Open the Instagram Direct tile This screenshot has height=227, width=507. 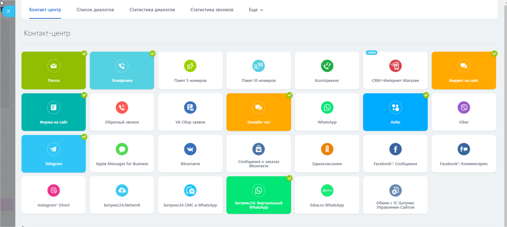53,195
